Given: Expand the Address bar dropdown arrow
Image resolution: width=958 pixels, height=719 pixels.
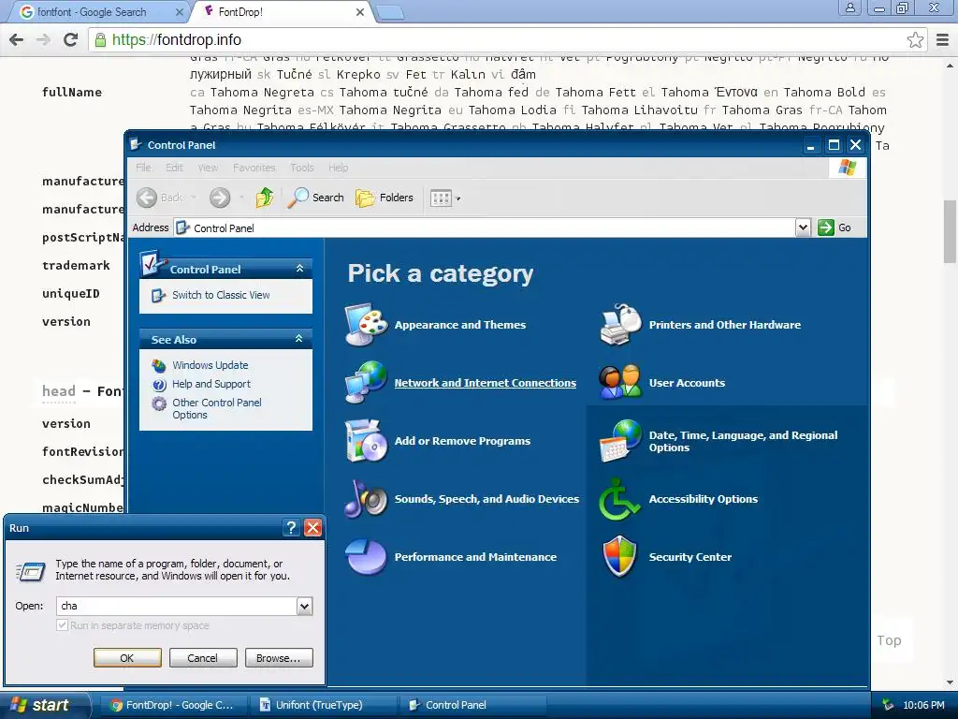Looking at the screenshot, I should (803, 227).
